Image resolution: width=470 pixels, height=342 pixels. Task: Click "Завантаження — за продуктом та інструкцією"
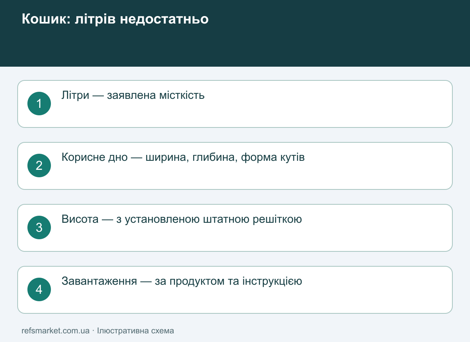182,281
